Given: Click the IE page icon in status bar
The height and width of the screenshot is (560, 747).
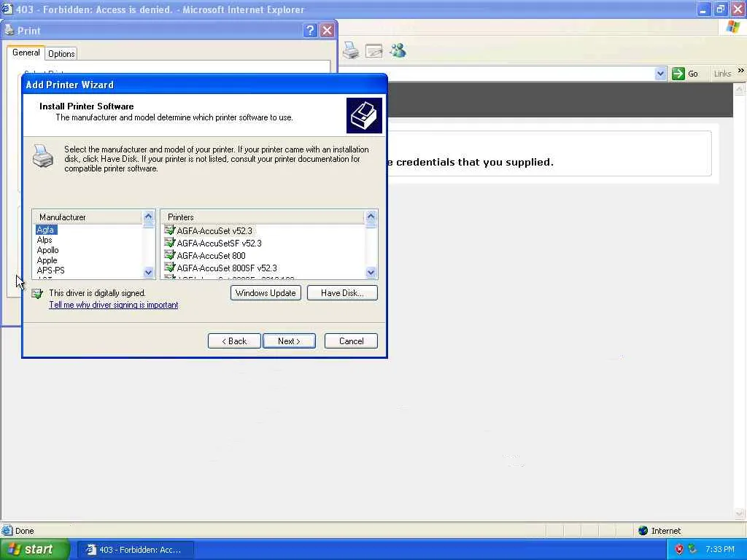Looking at the screenshot, I should point(7,530).
